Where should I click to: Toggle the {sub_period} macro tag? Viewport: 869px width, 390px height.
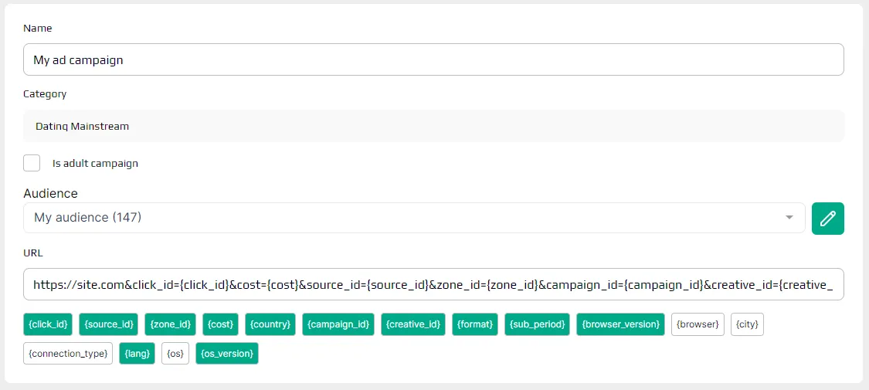pos(537,324)
